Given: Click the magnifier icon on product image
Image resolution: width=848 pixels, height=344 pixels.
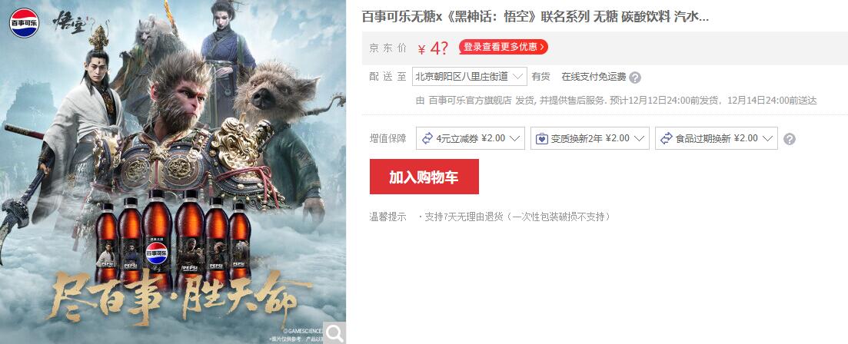Looking at the screenshot, I should 334,333.
